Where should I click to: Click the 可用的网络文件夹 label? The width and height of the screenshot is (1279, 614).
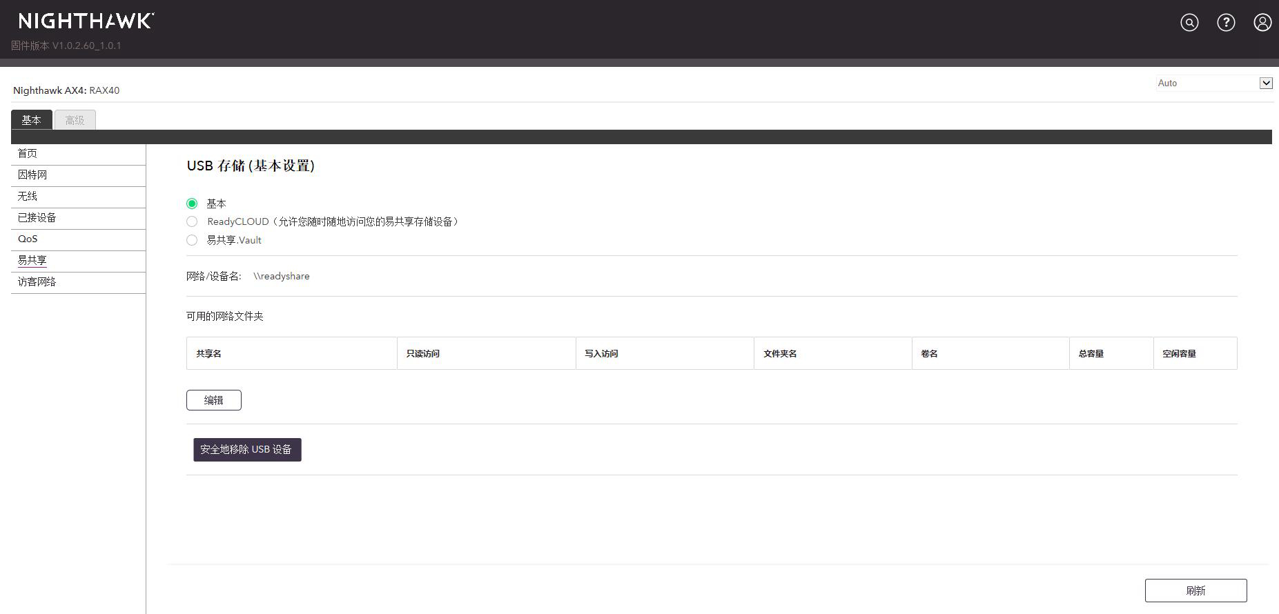(x=225, y=316)
